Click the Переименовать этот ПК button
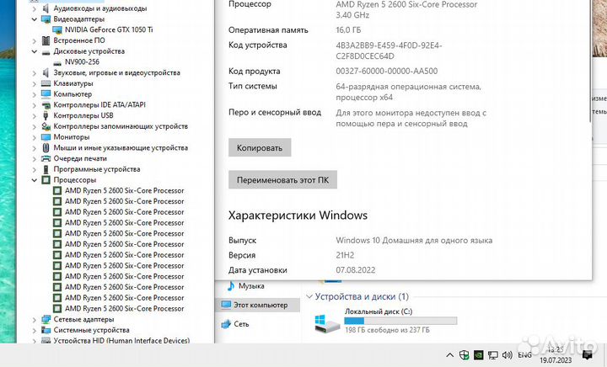Image resolution: width=607 pixels, height=367 pixels. [x=282, y=179]
